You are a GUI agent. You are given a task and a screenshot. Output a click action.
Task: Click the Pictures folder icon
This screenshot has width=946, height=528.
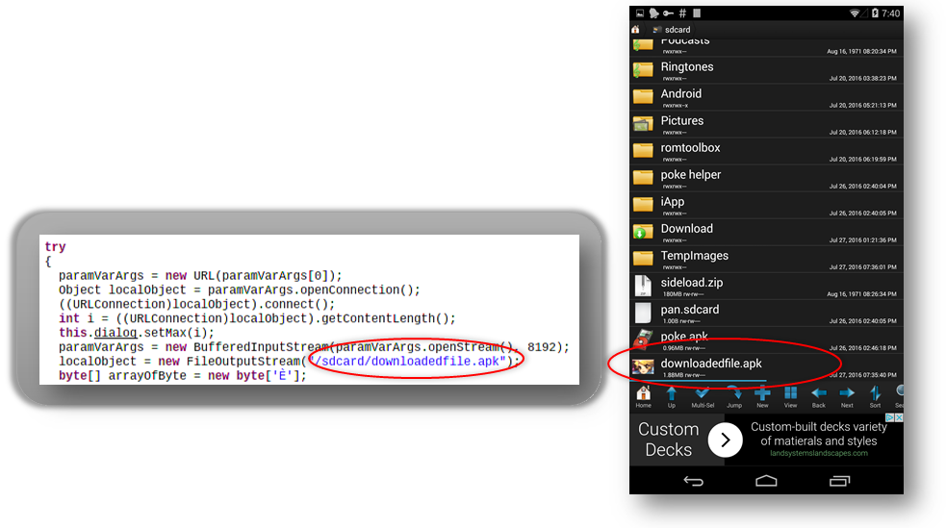coord(643,123)
